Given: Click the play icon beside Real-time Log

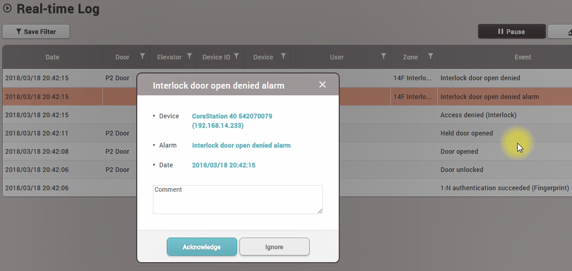Looking at the screenshot, I should pyautogui.click(x=7, y=9).
